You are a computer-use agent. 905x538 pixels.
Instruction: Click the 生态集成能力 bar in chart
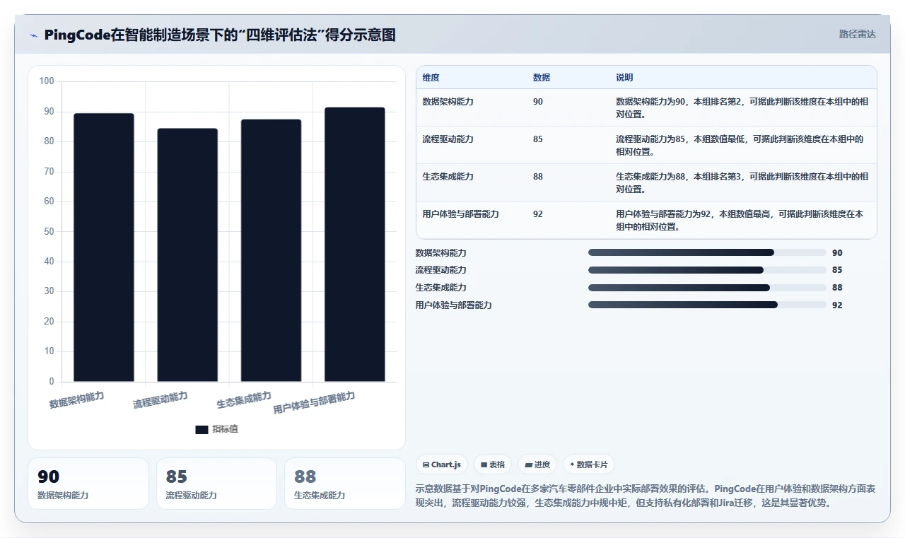(x=271, y=250)
